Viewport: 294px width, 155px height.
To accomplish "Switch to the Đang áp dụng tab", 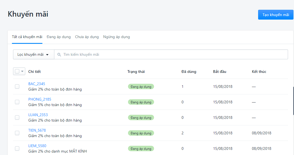I will click(x=59, y=37).
